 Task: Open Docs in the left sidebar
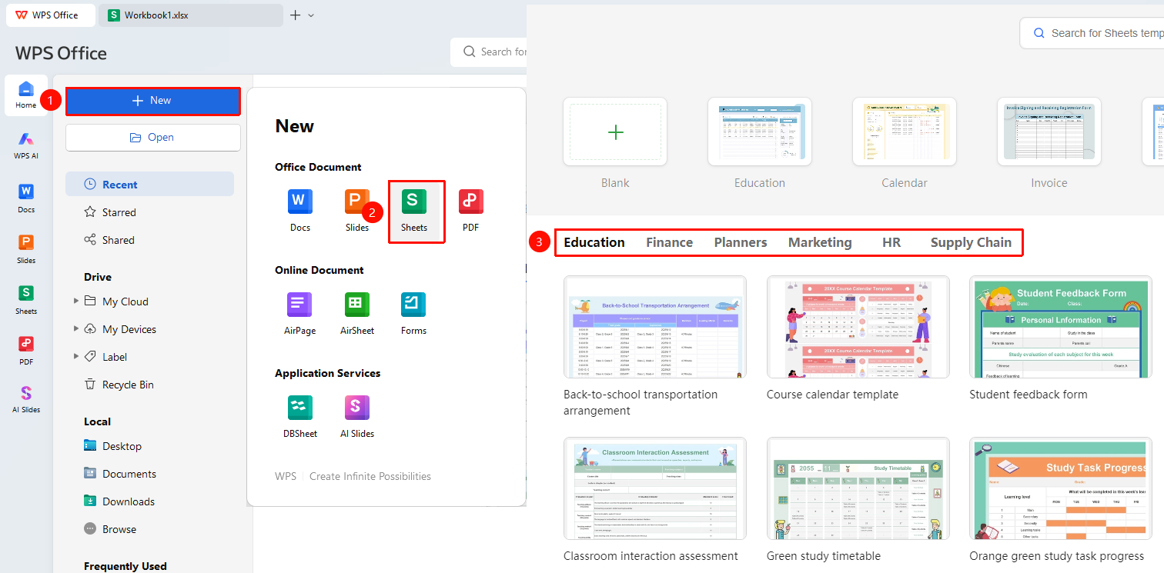pyautogui.click(x=26, y=197)
